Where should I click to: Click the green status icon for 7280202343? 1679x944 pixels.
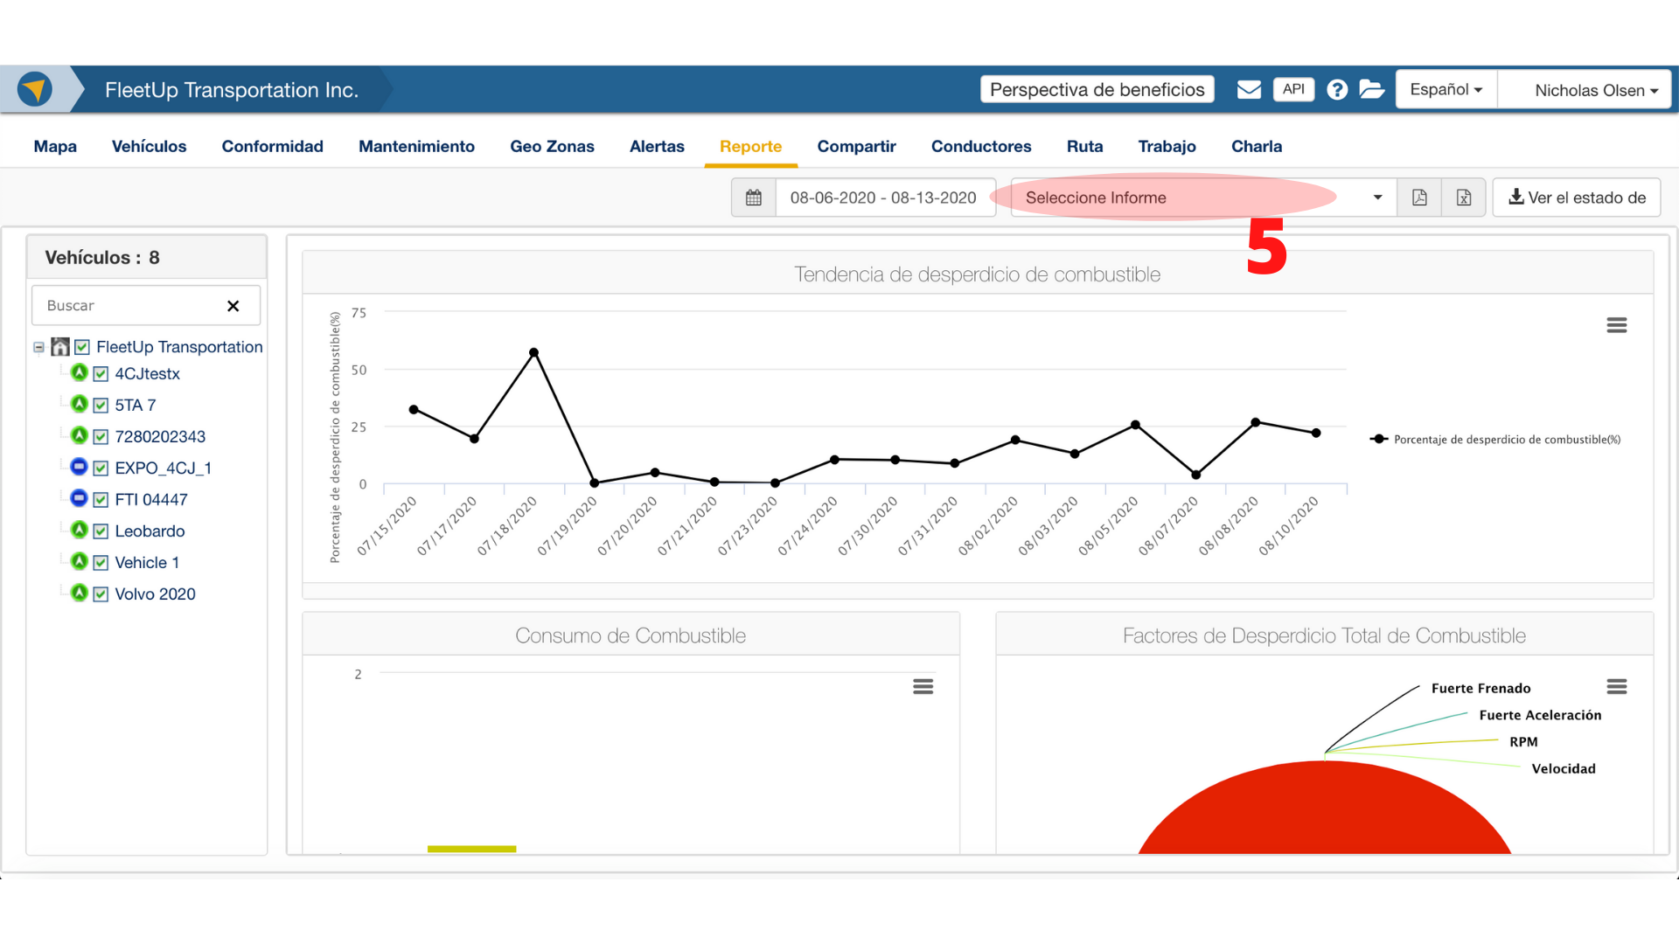(80, 435)
